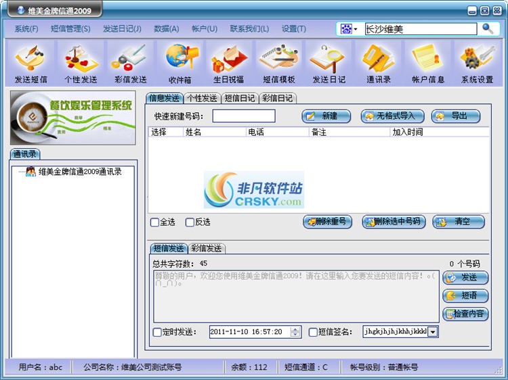
Task: Click the 新建 button
Action: (x=326, y=116)
